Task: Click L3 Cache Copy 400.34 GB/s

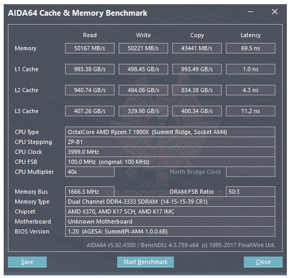Action: 197,111
